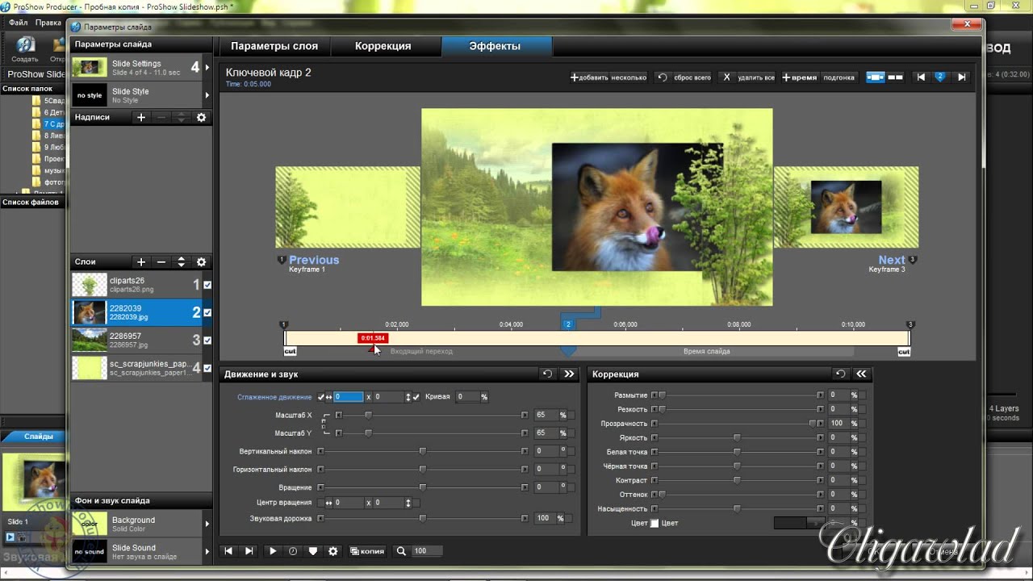Image resolution: width=1033 pixels, height=581 pixels.
Task: Click the Прозрачность slider handle
Action: (x=812, y=424)
